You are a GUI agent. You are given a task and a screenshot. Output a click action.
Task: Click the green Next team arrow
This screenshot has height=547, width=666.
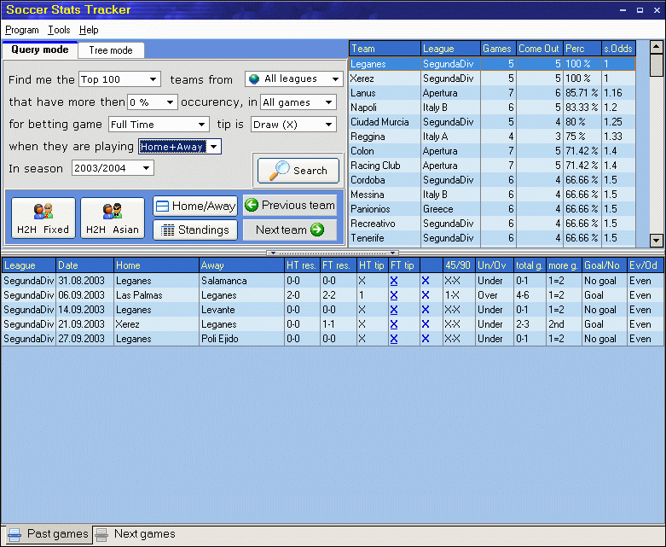pos(317,230)
